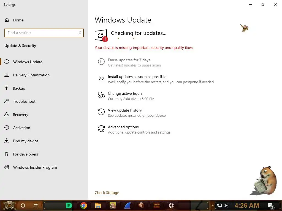
Task: Click the Activation checkmark icon
Action: click(x=7, y=127)
